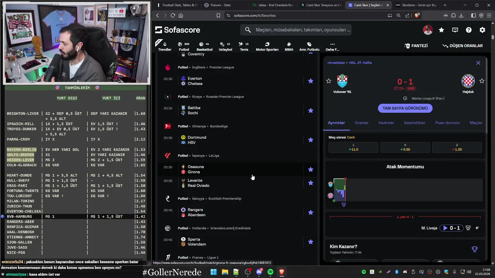Click the Brave Shields lion icon
Screen dimensions: 495x278
point(416,15)
